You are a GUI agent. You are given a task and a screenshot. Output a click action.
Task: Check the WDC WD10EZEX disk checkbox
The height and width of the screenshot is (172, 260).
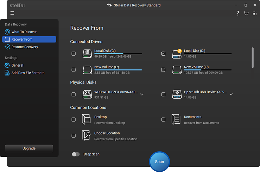tap(74, 94)
